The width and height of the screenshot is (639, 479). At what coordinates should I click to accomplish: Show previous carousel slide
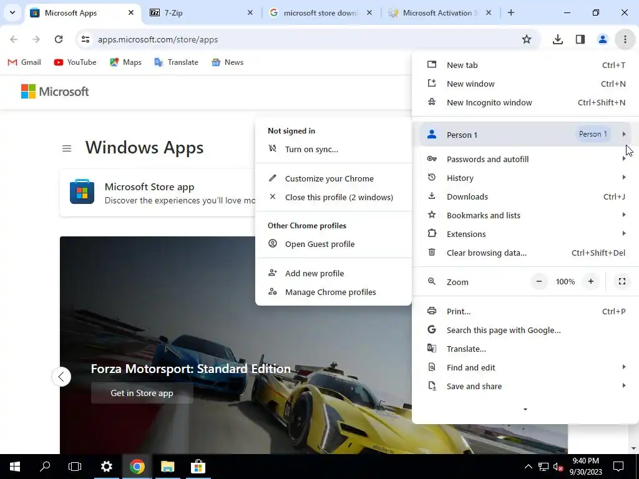point(61,377)
